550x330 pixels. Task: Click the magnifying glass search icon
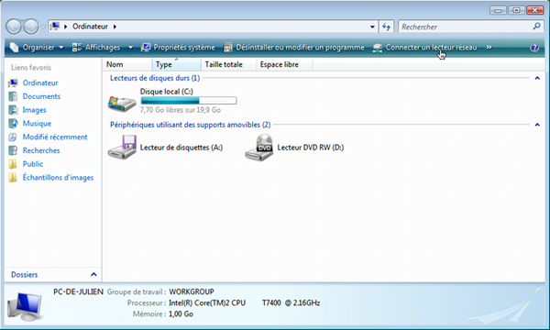click(536, 27)
